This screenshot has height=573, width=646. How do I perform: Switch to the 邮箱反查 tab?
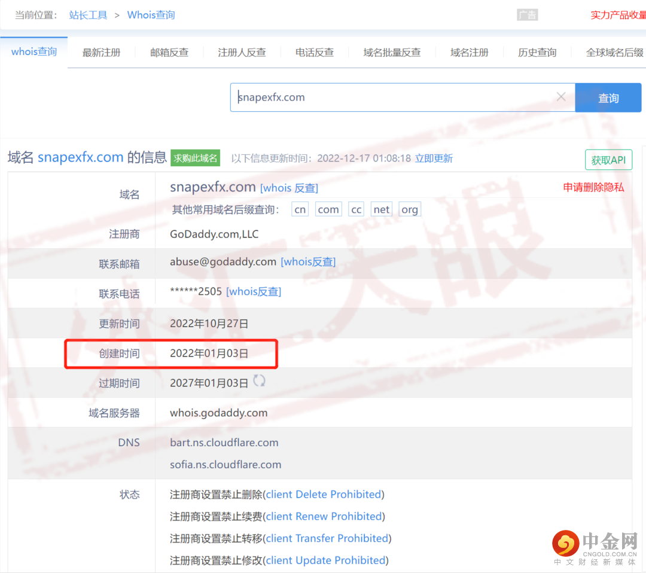(x=169, y=52)
